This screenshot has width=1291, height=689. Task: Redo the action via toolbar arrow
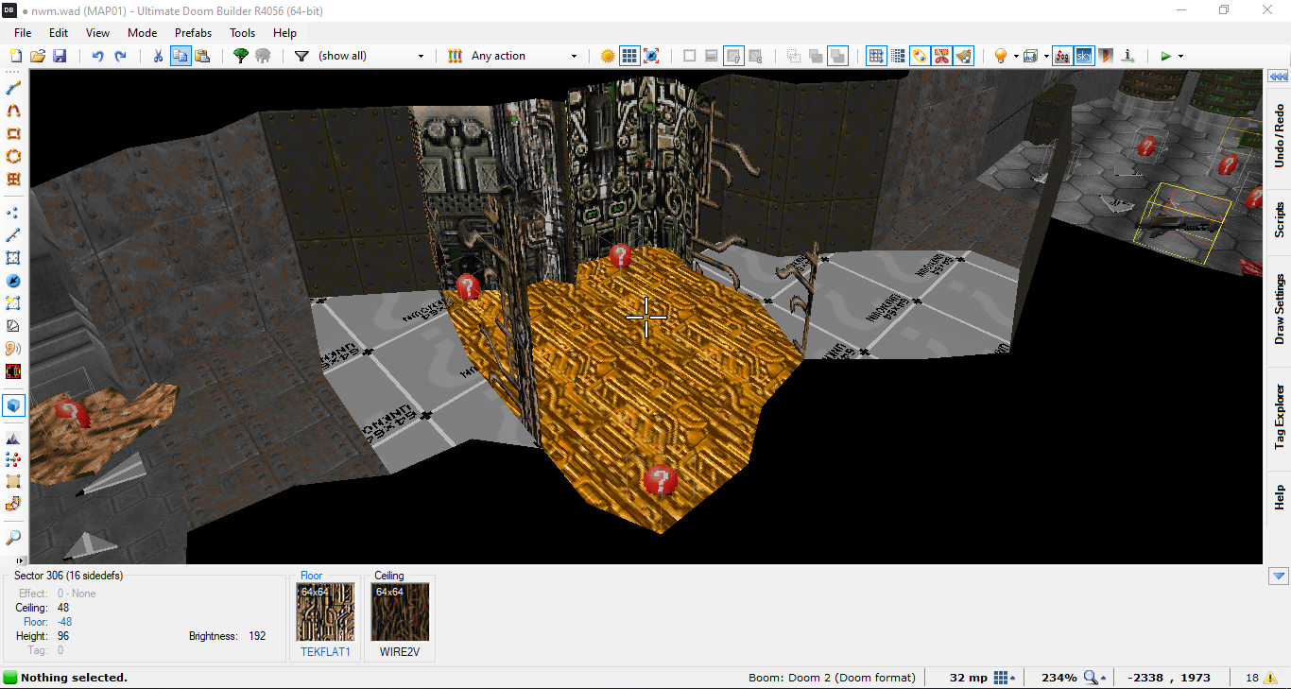(121, 56)
